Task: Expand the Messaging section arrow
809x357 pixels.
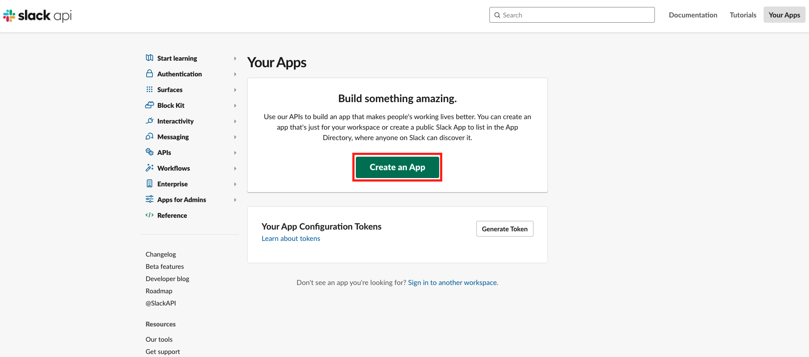Action: click(x=235, y=137)
